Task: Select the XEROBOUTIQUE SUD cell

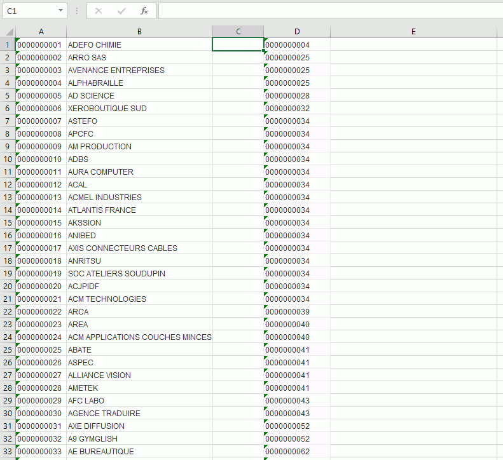Action: 139,109
